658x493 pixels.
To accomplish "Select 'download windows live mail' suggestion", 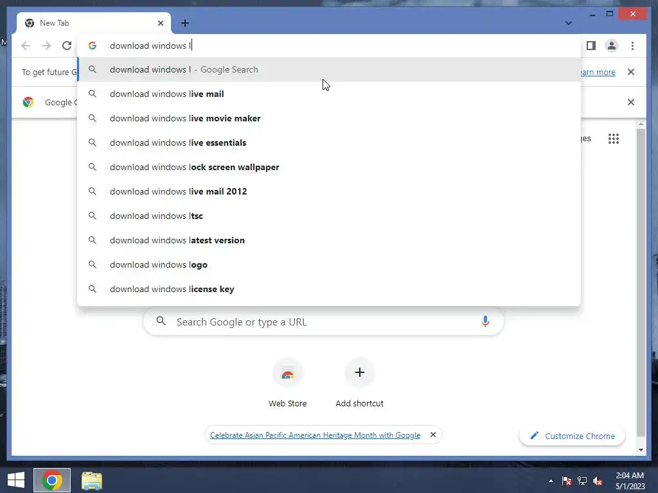I will click(330, 94).
